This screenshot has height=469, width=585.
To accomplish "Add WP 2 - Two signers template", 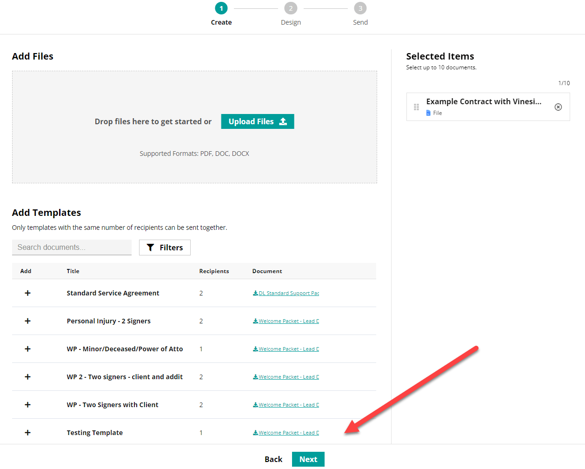I will tap(27, 377).
